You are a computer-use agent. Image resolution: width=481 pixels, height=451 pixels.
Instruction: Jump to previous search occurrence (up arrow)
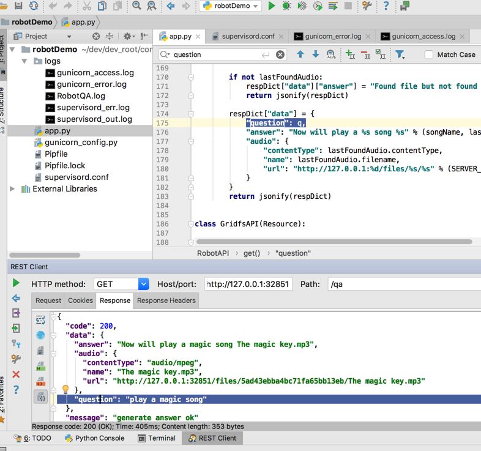(x=300, y=54)
